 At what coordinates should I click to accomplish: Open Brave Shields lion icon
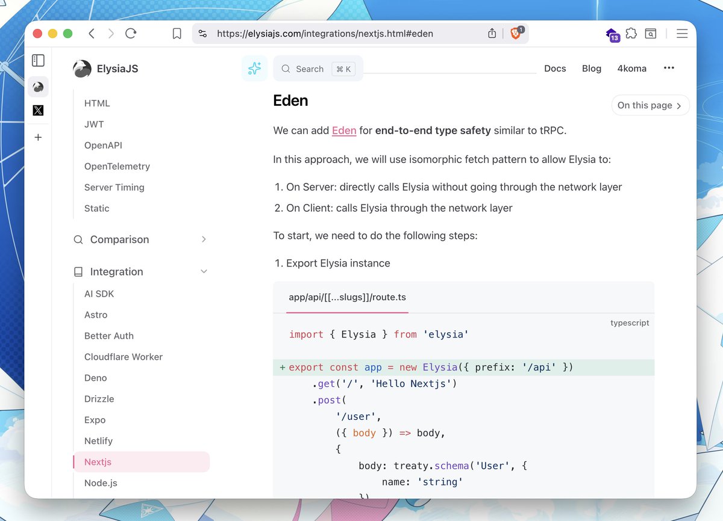tap(516, 34)
